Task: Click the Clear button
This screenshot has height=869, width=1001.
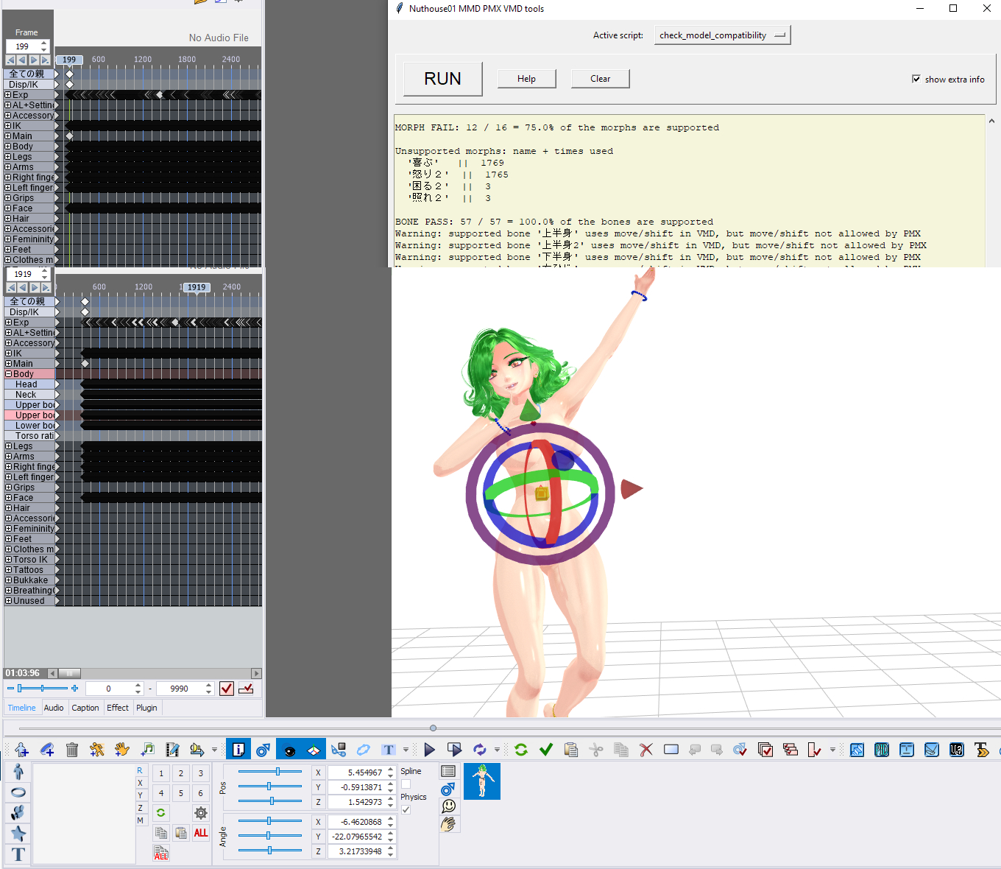Action: point(600,79)
